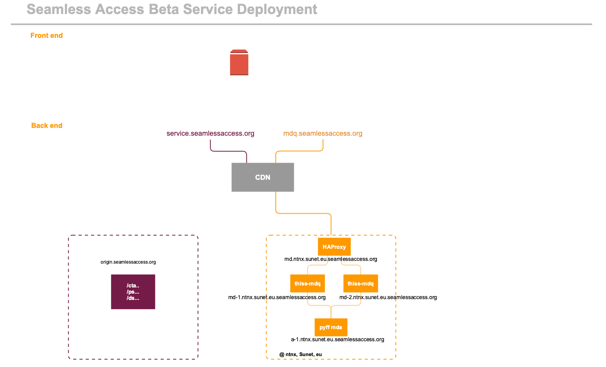Click the 'Back end' section heading

click(47, 126)
